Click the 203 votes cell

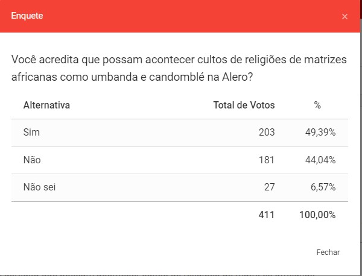[266, 132]
